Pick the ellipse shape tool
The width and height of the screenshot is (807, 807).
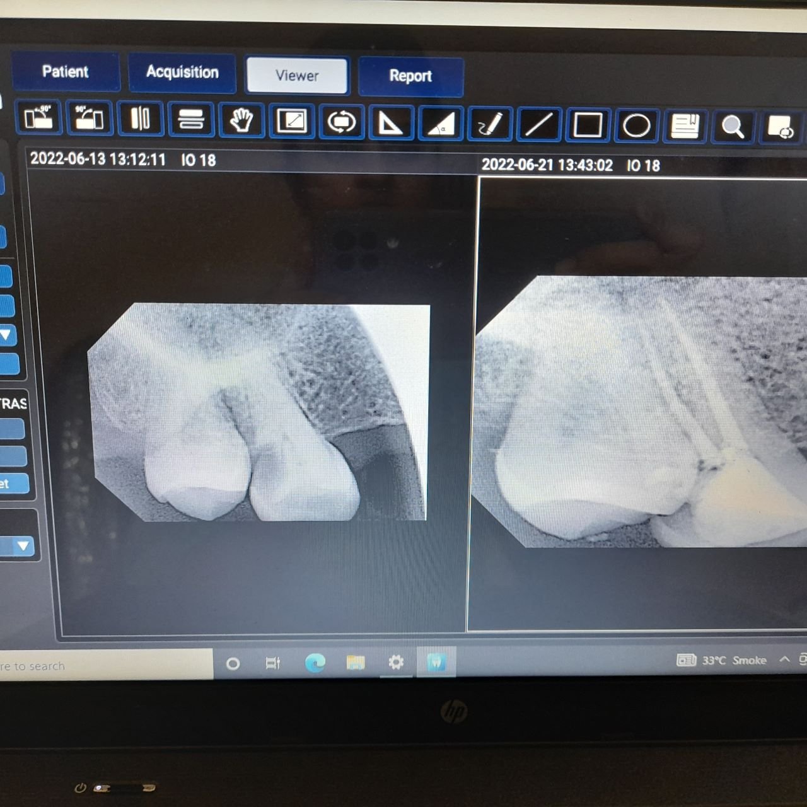(x=636, y=125)
